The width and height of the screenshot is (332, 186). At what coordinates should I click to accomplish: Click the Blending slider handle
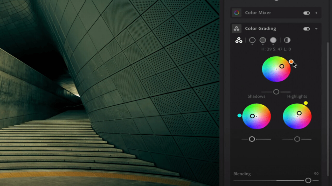coord(308,180)
